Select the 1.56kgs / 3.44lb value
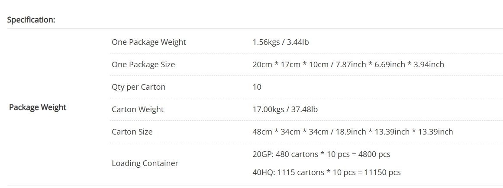Viewport: 503px width, 188px height. [281, 42]
